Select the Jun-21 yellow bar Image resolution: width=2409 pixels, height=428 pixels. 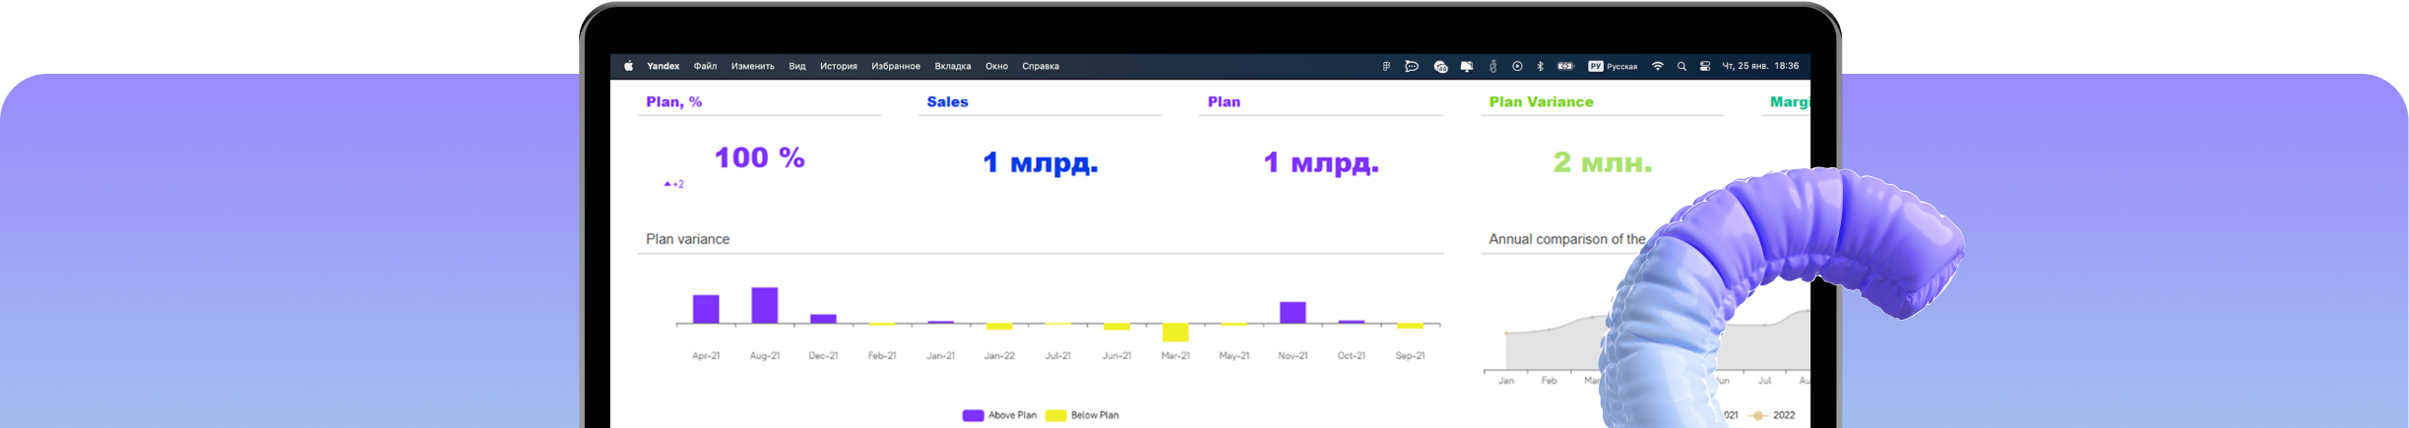pos(1116,327)
